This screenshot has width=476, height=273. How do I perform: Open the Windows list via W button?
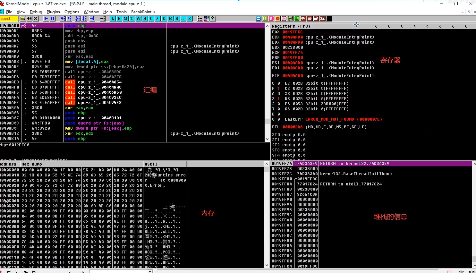[x=138, y=19]
